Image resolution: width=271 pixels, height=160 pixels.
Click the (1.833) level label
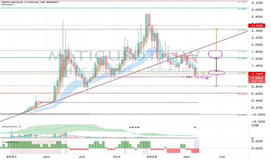pos(242,51)
